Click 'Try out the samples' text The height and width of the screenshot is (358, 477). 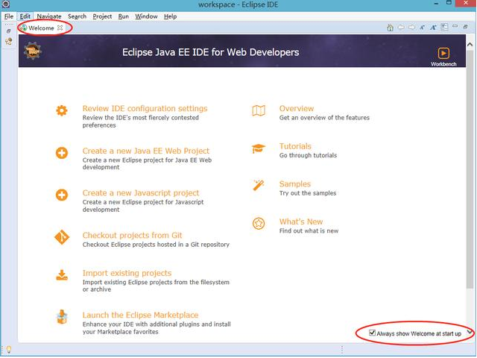point(308,193)
